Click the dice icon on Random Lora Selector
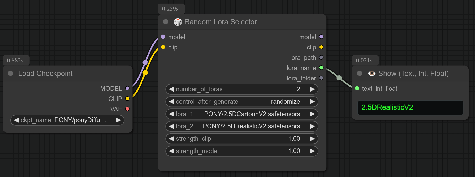 178,22
